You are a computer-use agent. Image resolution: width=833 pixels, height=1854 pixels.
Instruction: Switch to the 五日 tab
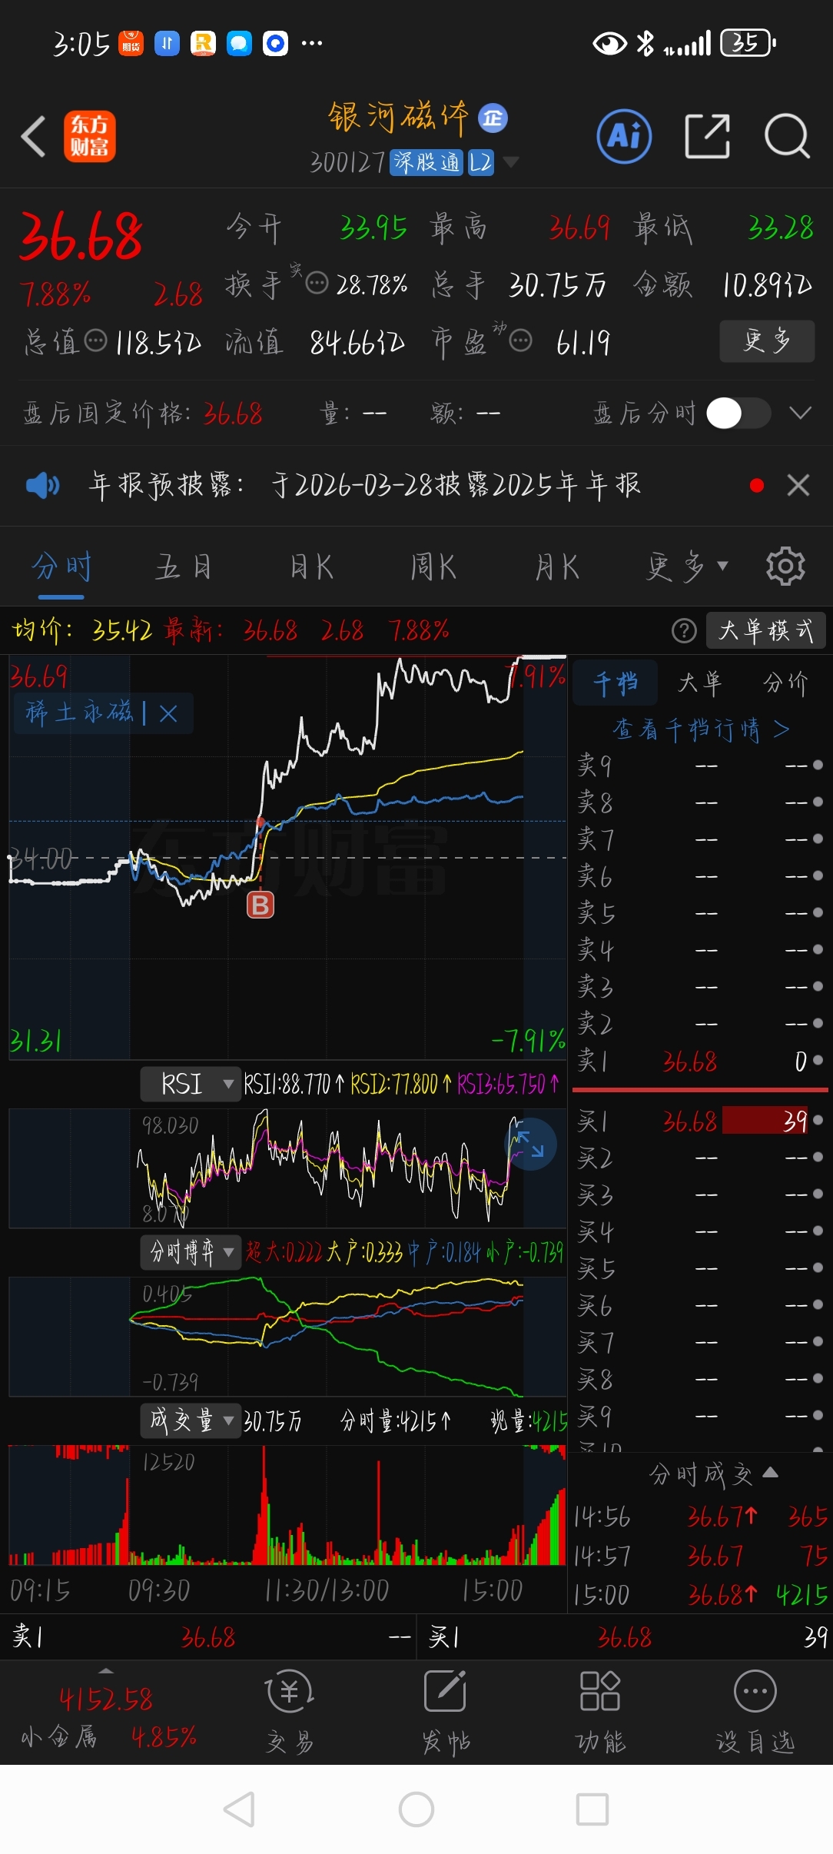pos(183,567)
